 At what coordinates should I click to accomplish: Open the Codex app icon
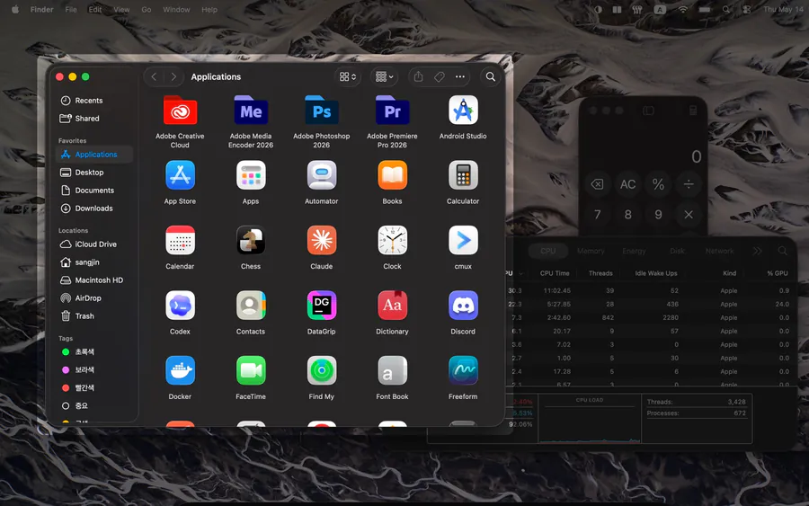point(180,306)
